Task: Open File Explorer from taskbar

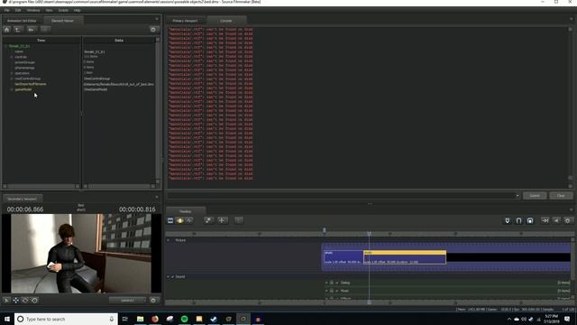Action: click(141, 319)
